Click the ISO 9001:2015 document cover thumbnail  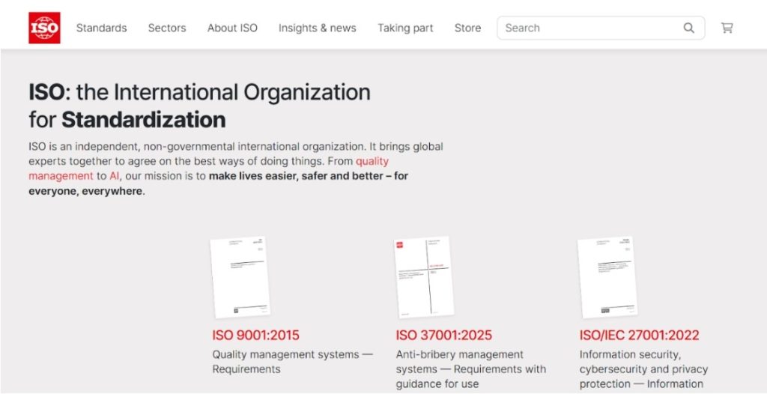tap(240, 277)
